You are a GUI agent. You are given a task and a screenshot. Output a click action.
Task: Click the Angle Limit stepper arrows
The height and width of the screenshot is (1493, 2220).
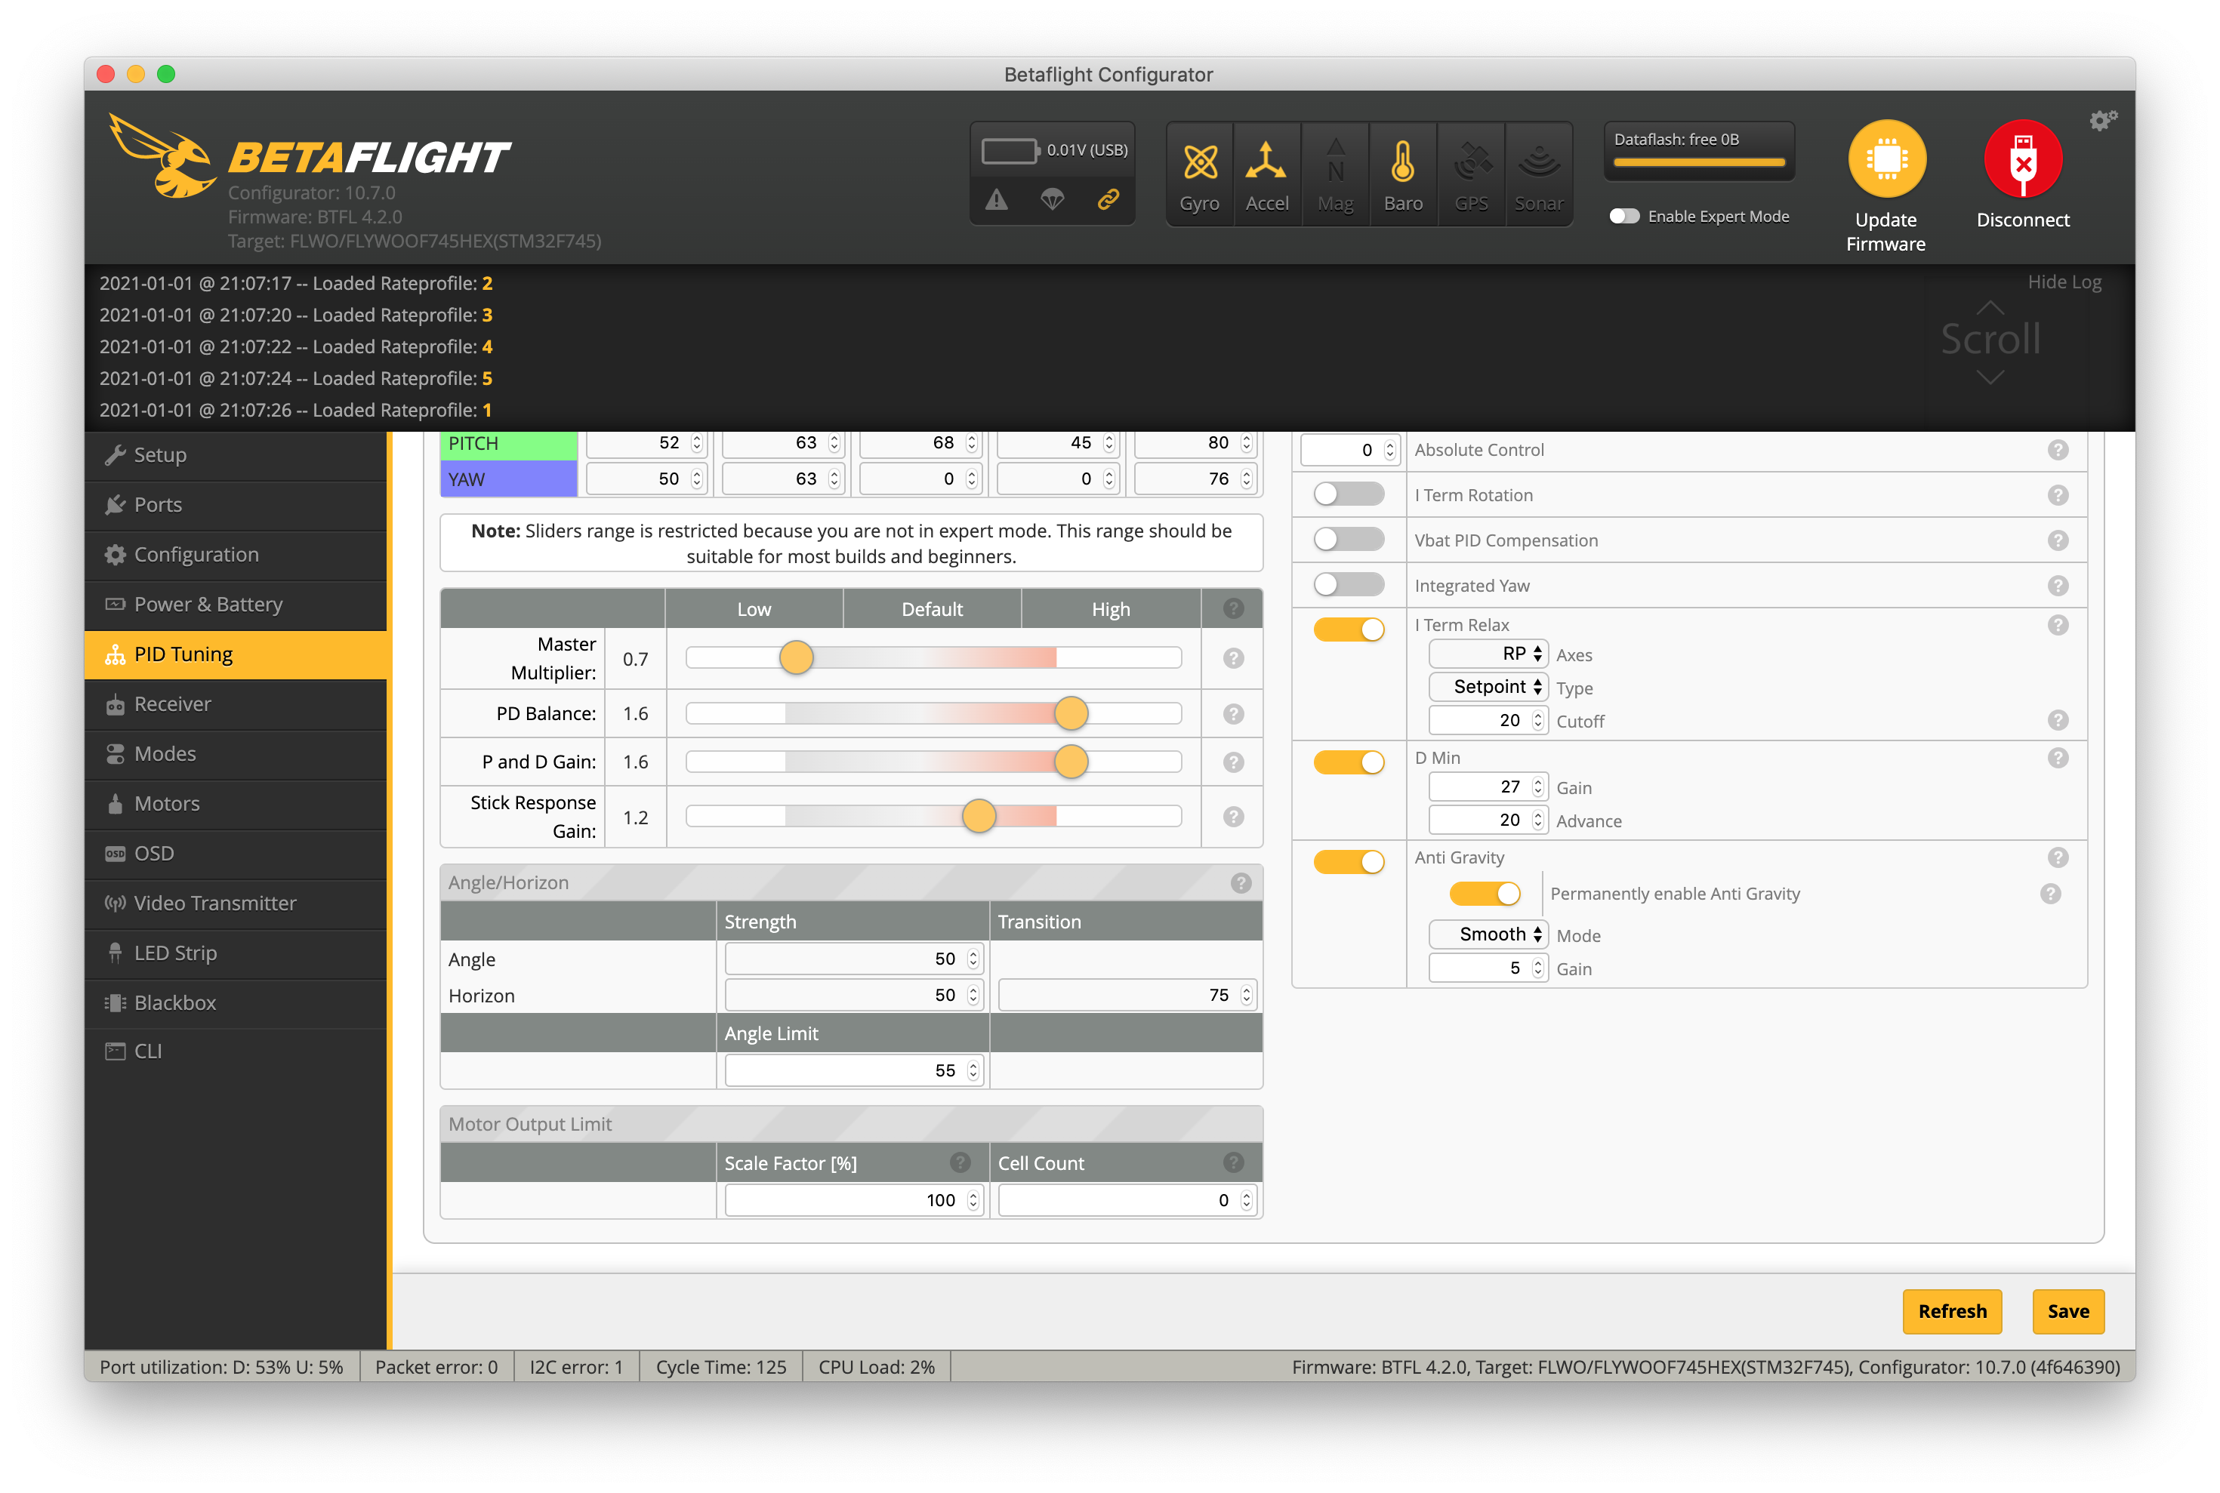point(973,1071)
